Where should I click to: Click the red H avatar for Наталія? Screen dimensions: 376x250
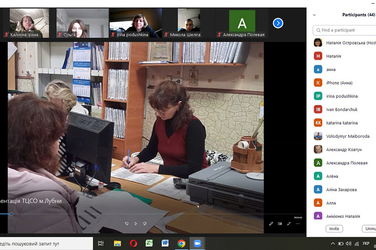click(318, 56)
